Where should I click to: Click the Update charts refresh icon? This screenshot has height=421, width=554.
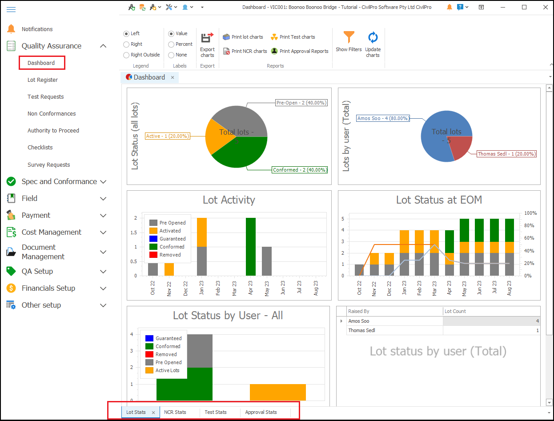tap(373, 37)
